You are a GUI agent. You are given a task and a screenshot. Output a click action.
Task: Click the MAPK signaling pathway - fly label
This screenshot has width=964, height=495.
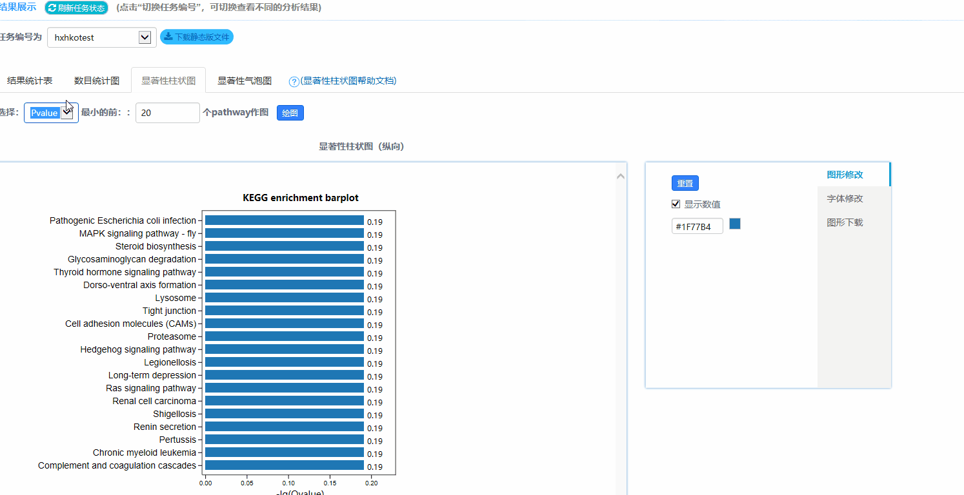pyautogui.click(x=137, y=233)
